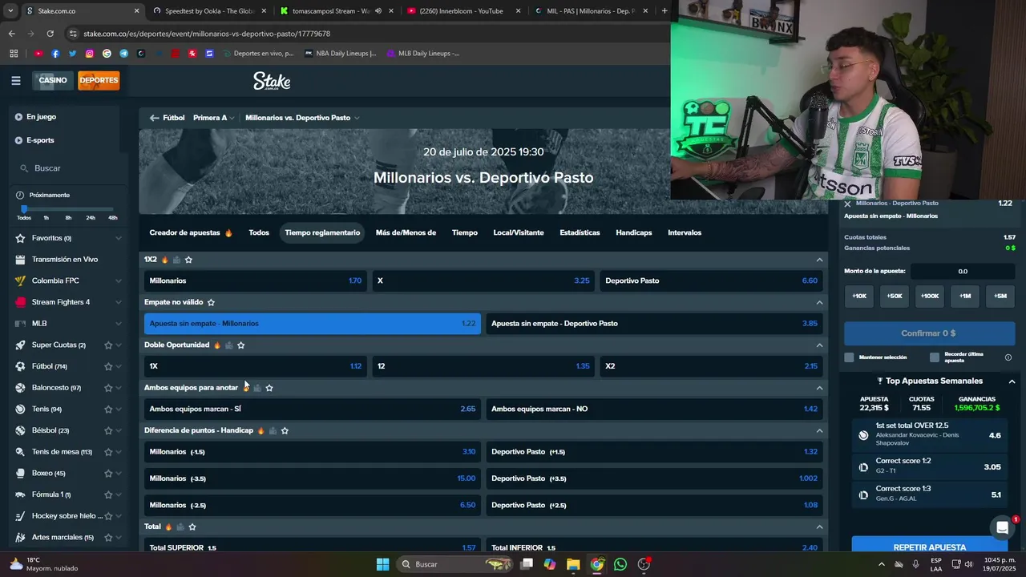
Task: Click the Próximamente time range slider handle
Action: (x=24, y=209)
